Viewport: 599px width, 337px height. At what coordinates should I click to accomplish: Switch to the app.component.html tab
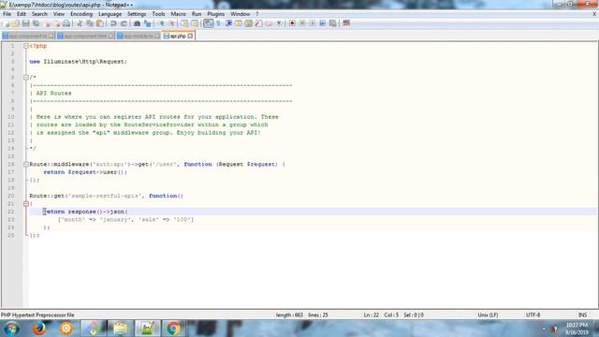click(85, 36)
